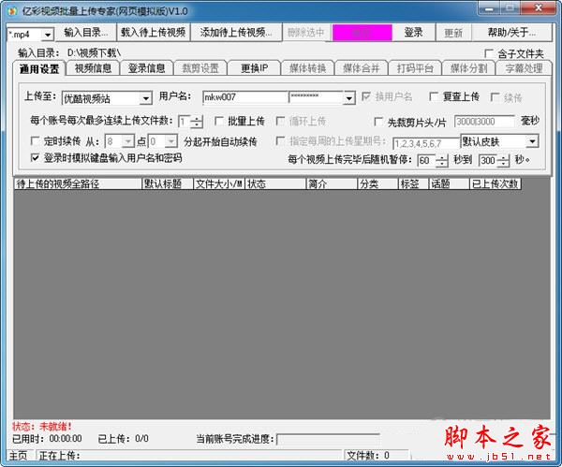Click the 删除选中 button
This screenshot has width=562, height=467.
305,33
